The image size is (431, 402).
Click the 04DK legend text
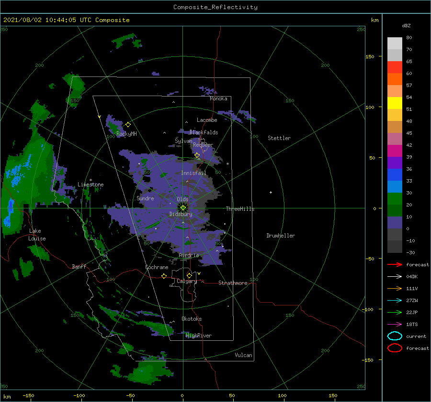click(x=412, y=277)
